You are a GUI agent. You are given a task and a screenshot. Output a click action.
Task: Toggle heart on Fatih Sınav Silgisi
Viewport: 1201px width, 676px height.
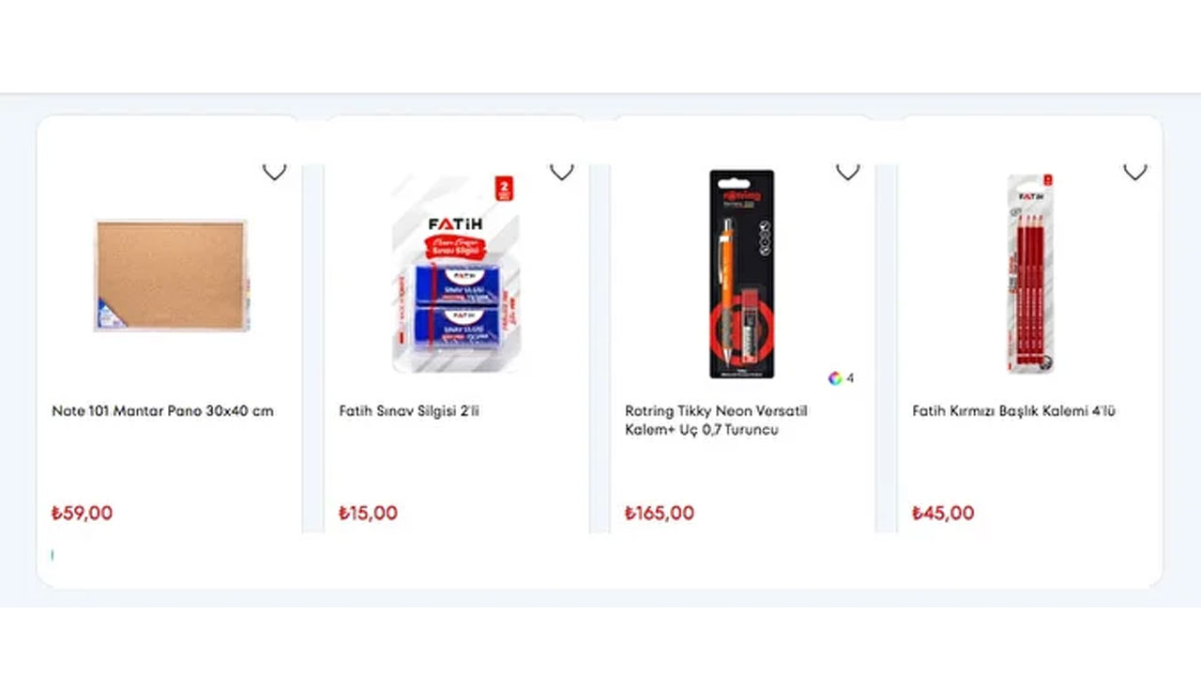[x=561, y=172]
